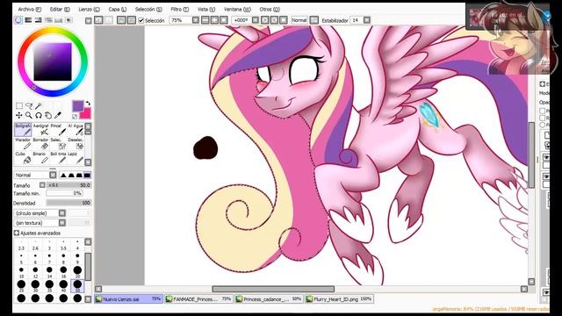The height and width of the screenshot is (316, 562).
Task: Pick brush size 50 preset
Action: (77, 285)
